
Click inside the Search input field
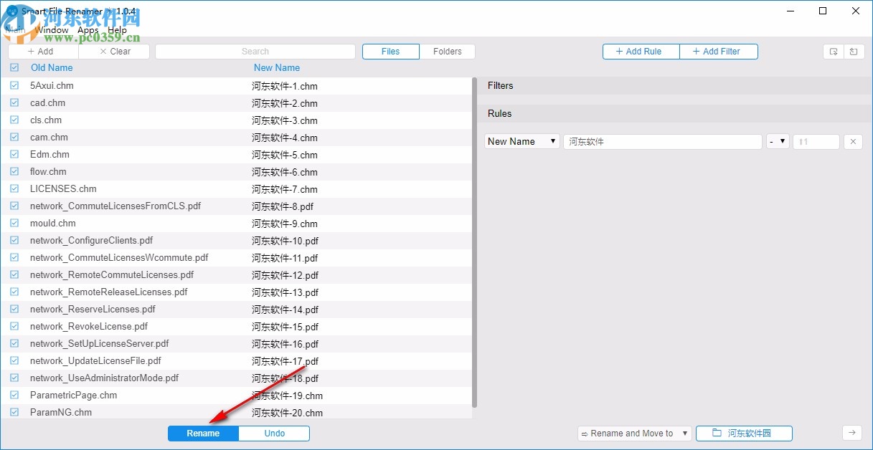click(255, 51)
